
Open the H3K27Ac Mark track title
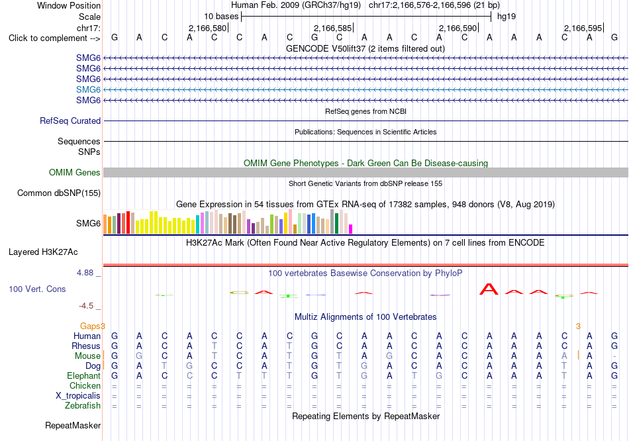[x=365, y=243]
